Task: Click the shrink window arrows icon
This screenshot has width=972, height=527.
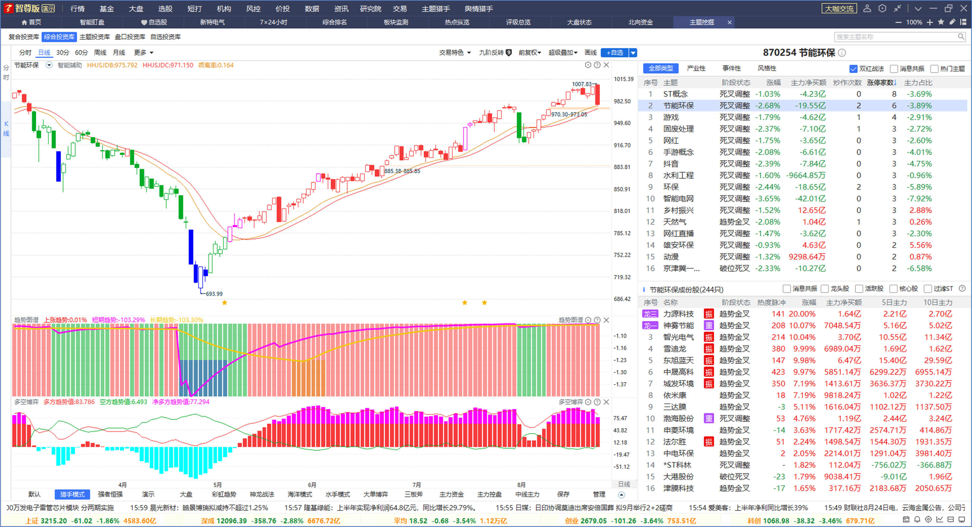Action: [x=898, y=8]
